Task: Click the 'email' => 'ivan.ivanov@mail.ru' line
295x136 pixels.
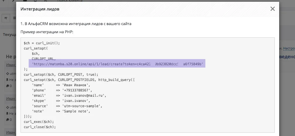Action: click(69, 96)
